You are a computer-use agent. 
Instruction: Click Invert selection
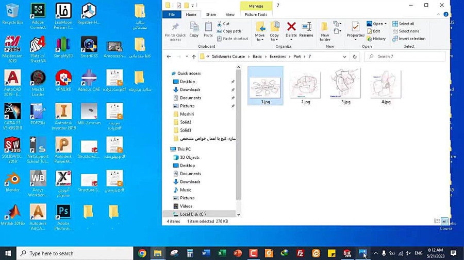(409, 39)
